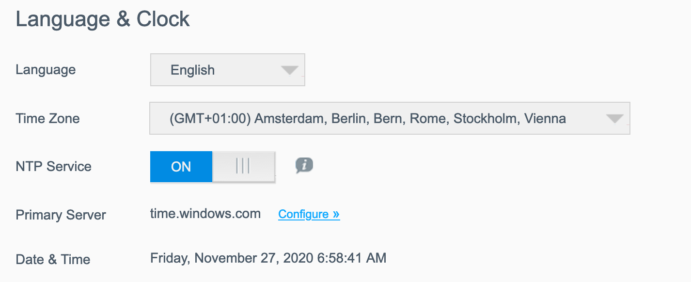Click the NTP Service info icon
Image resolution: width=691 pixels, height=282 pixels.
304,166
